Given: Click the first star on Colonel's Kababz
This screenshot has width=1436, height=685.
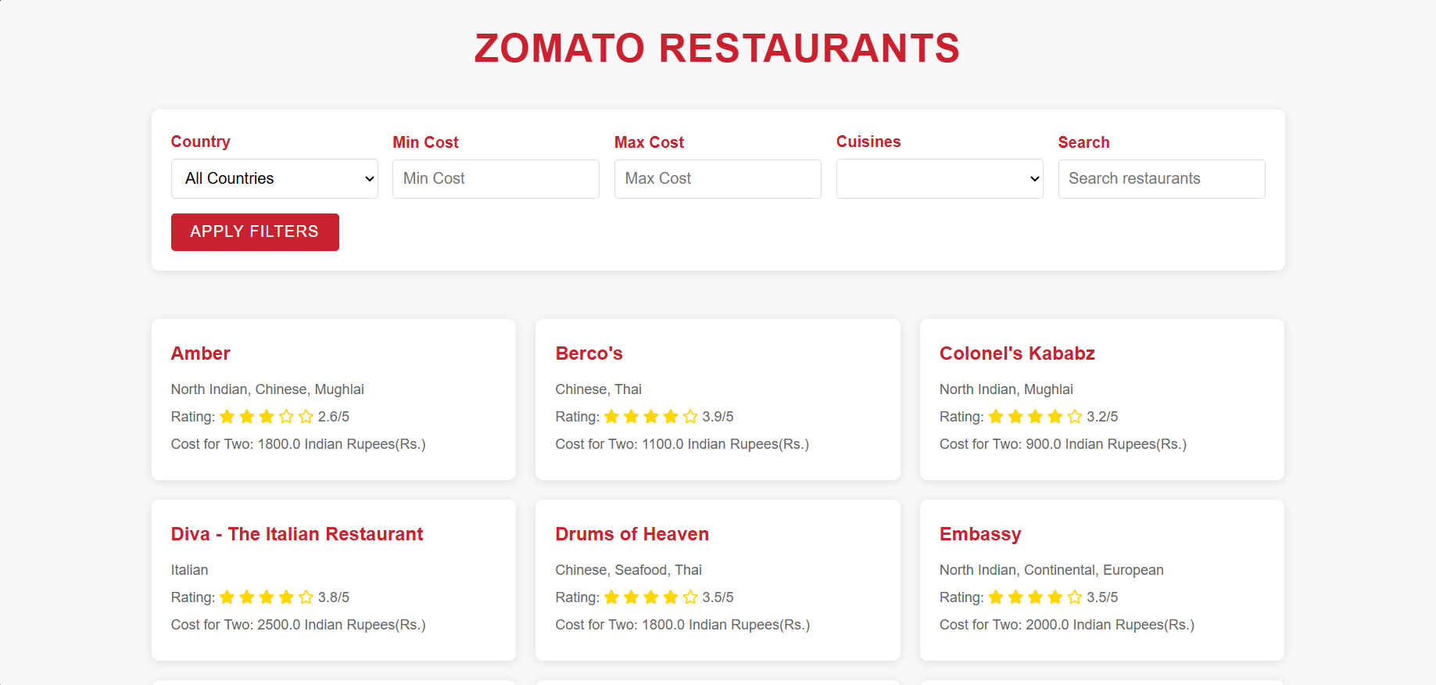Looking at the screenshot, I should (x=996, y=417).
